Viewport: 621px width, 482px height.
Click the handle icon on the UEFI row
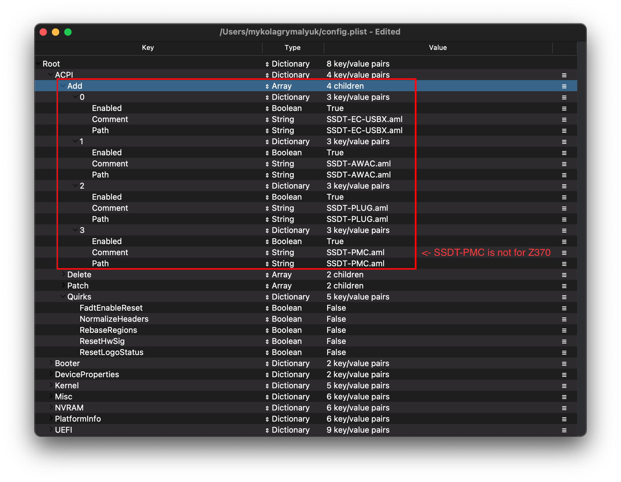(564, 430)
